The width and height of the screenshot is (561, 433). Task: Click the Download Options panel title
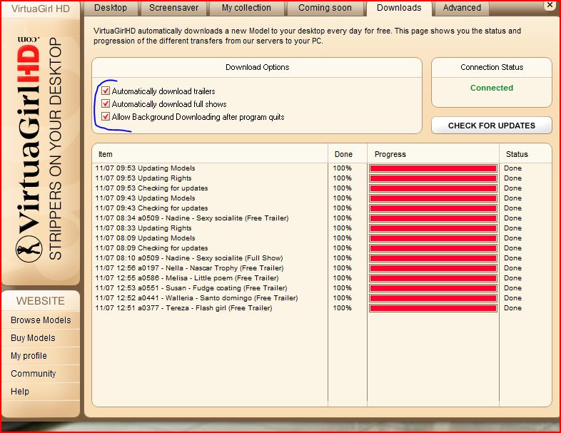257,67
